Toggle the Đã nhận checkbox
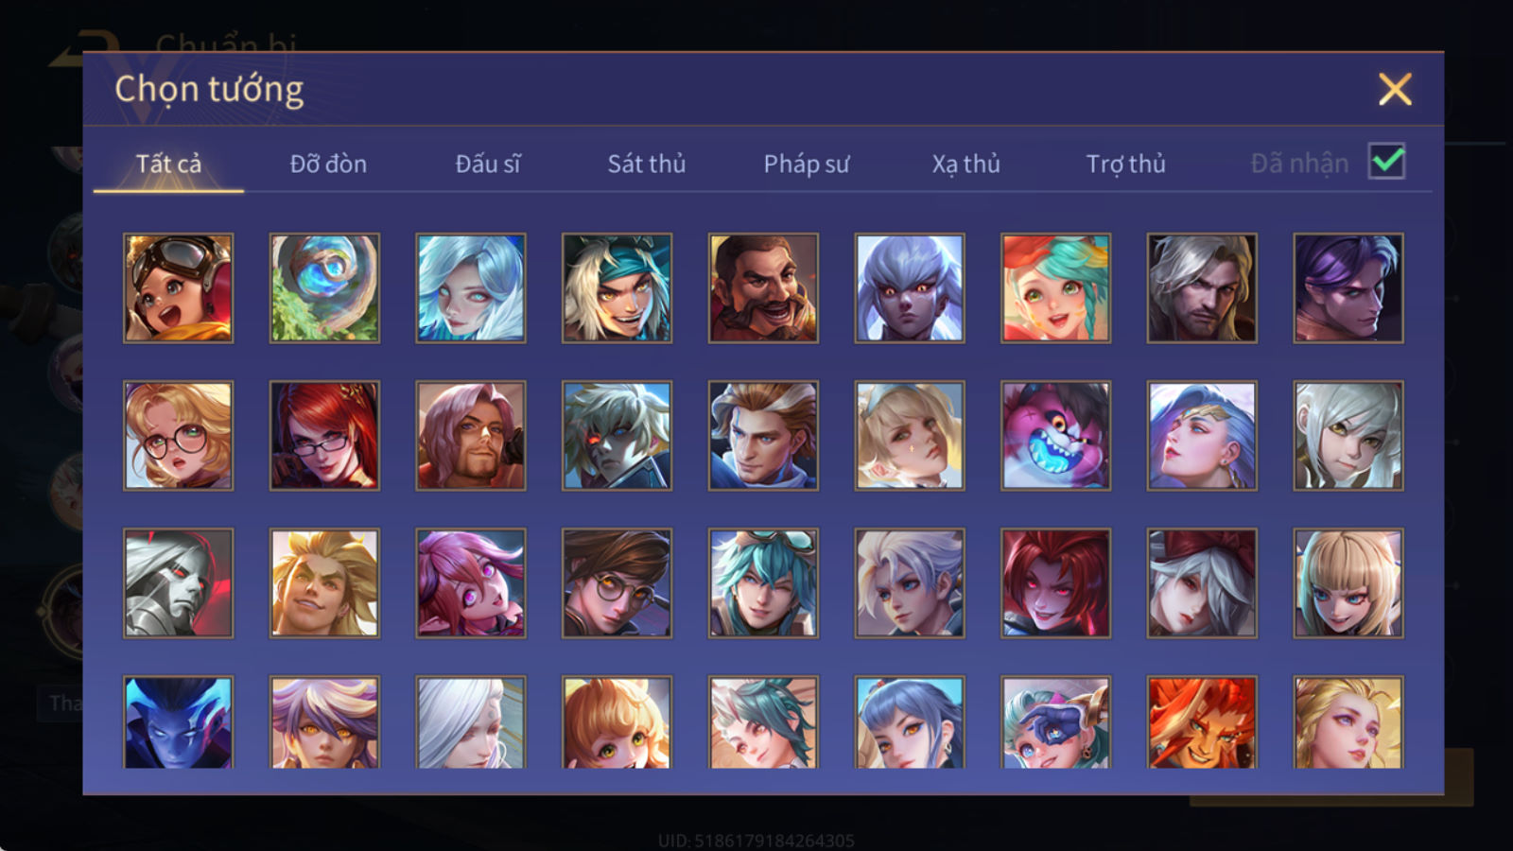The height and width of the screenshot is (851, 1513). [x=1387, y=162]
